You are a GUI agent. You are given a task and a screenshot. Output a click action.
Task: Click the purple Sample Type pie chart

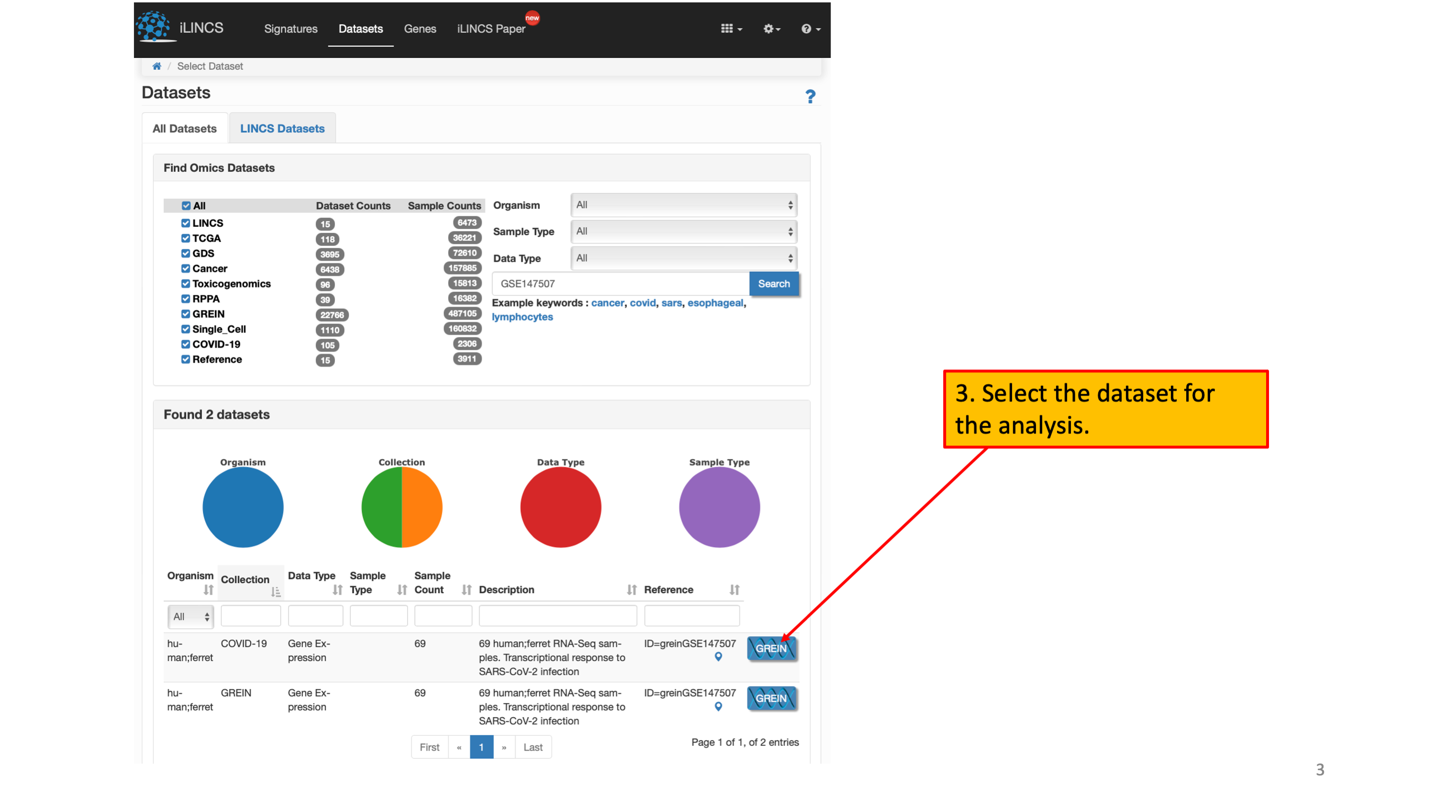pos(719,507)
